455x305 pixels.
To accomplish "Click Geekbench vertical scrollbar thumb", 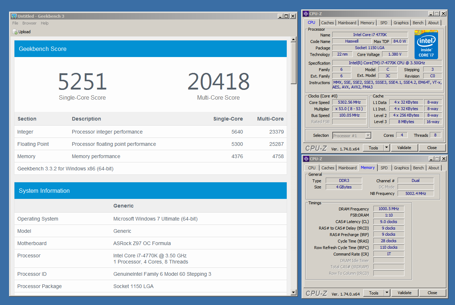I will tap(294, 63).
